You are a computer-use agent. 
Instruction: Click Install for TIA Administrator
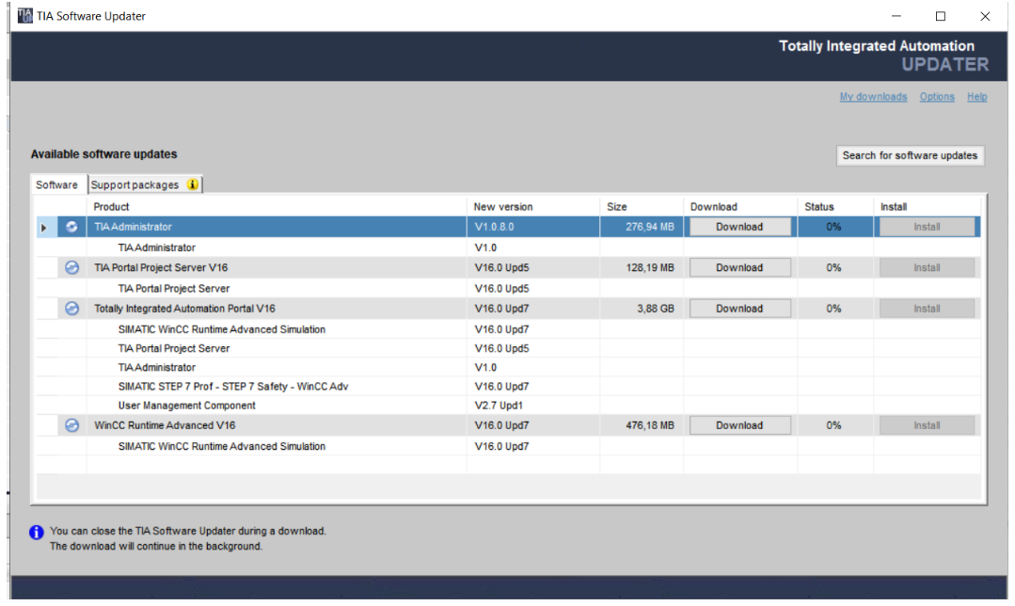pos(927,227)
